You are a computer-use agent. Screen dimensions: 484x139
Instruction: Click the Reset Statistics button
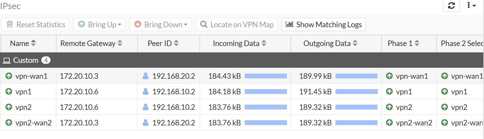pyautogui.click(x=35, y=25)
